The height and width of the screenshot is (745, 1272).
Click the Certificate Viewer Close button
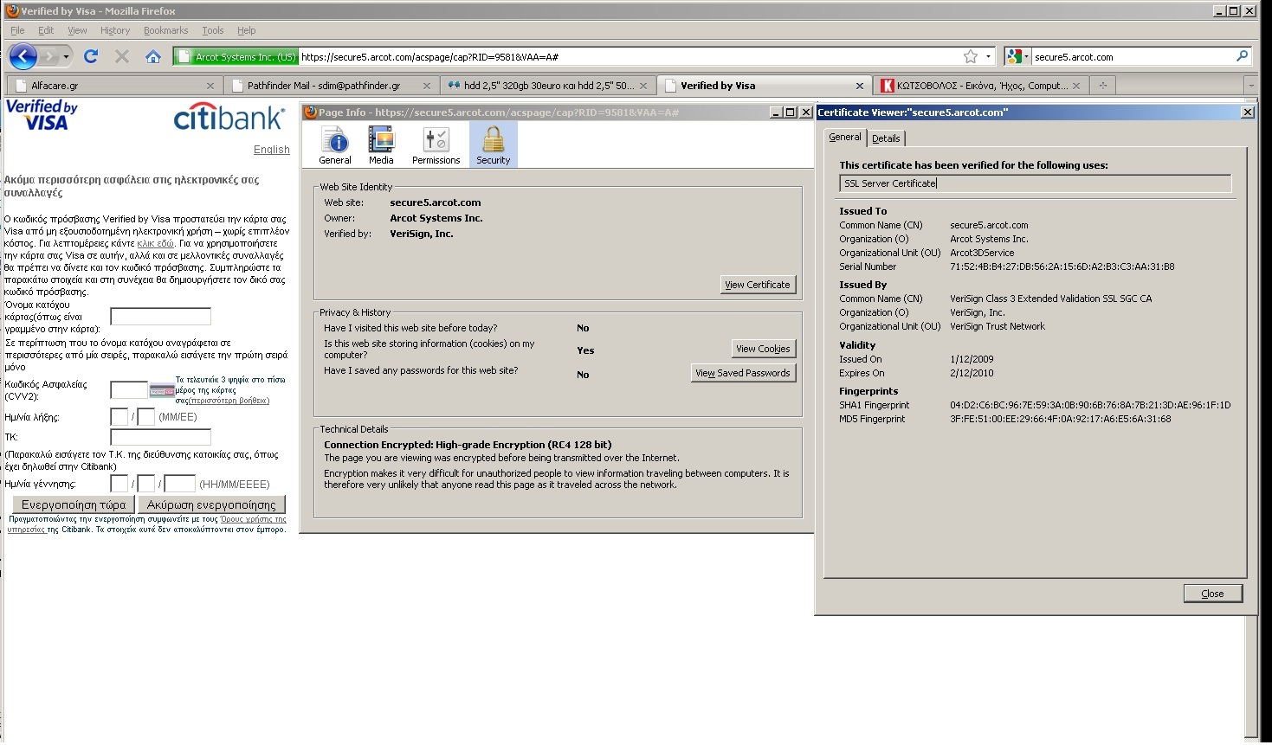tap(1213, 594)
